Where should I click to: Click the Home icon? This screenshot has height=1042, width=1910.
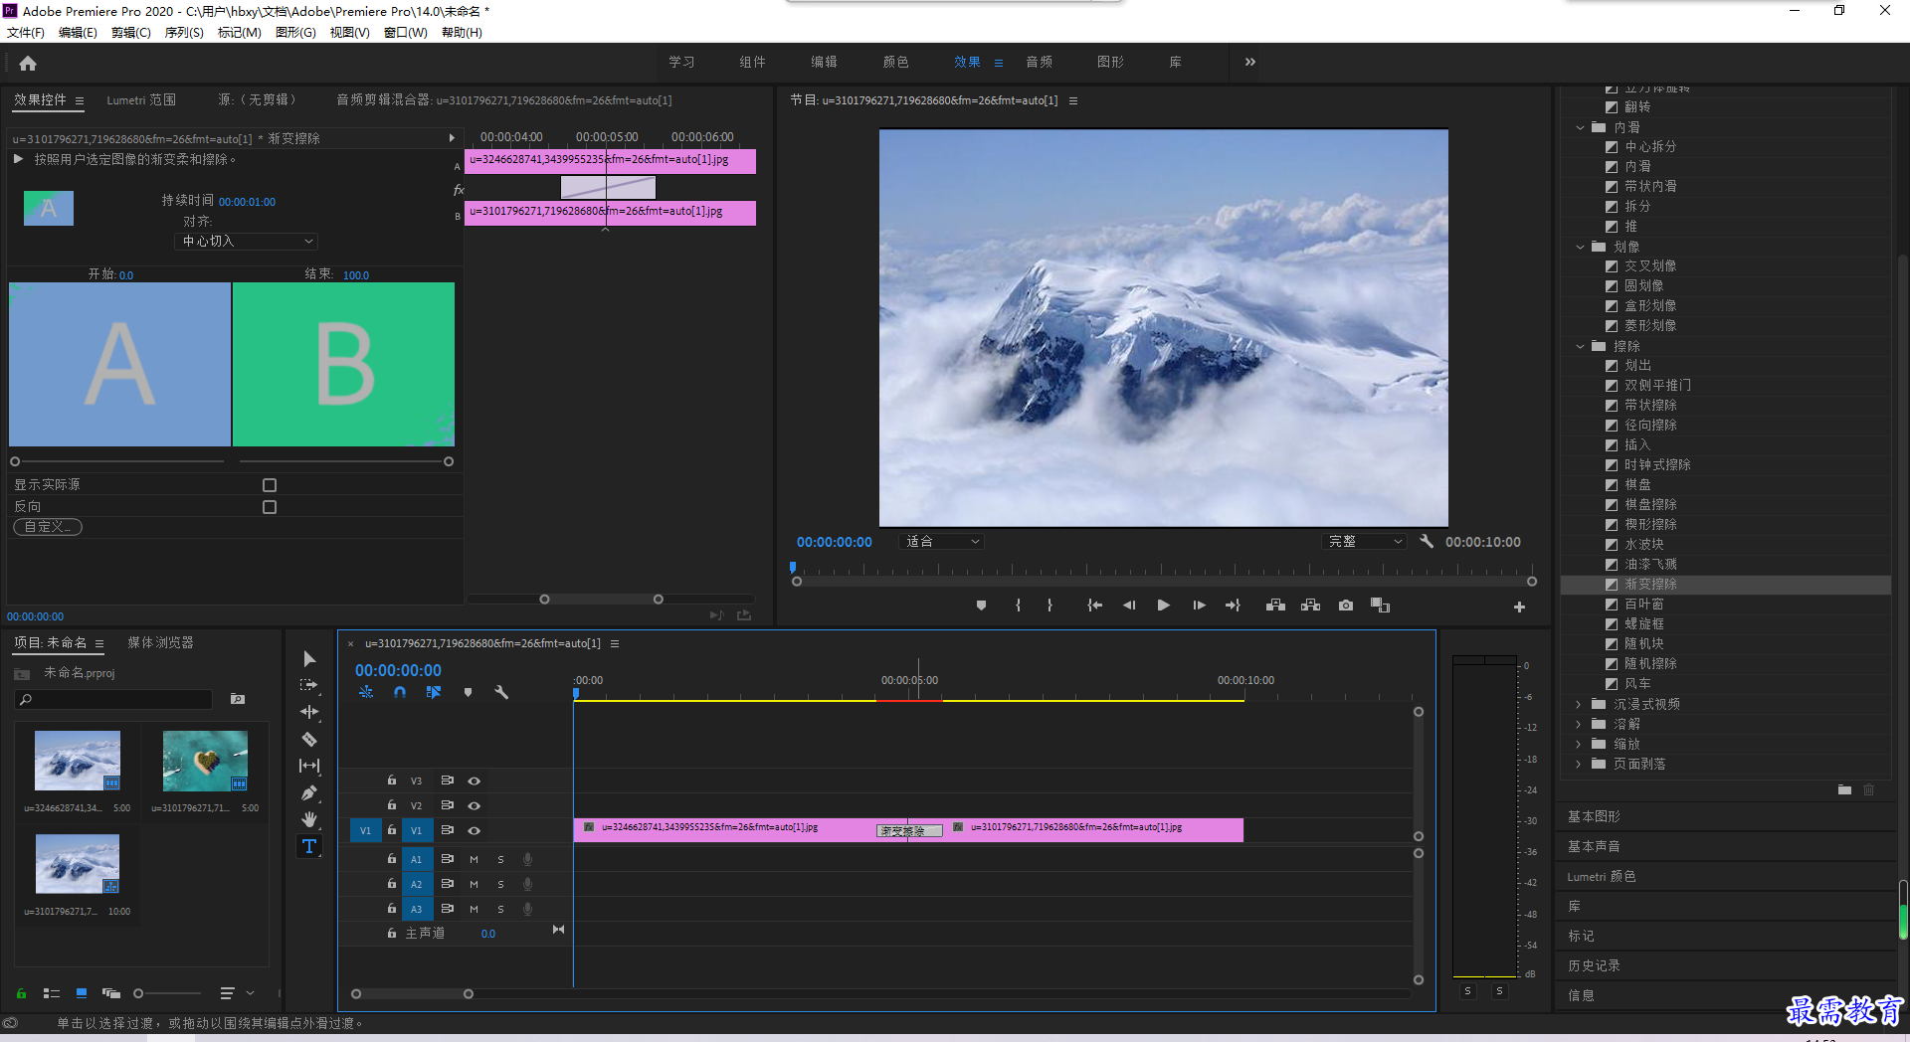[28, 63]
